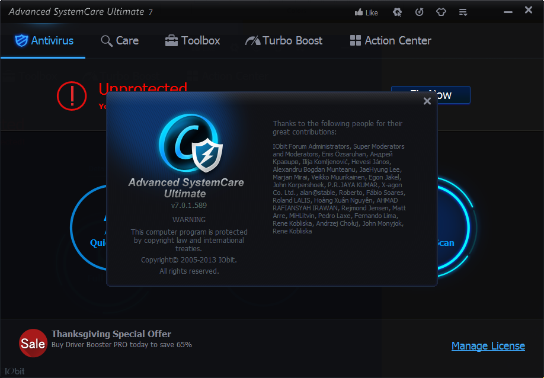Viewport: 544px width, 378px height.
Task: Open the Turbo Boost tab
Action: 284,40
